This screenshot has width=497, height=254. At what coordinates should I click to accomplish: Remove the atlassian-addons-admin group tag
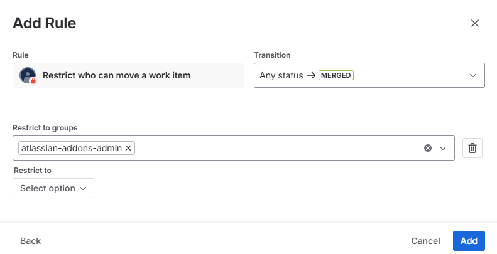tap(128, 148)
